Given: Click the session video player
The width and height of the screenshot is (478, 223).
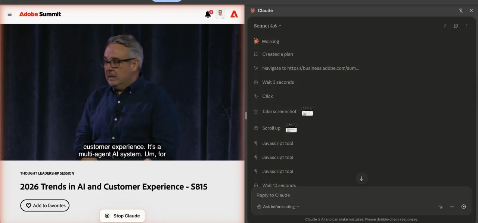Looking at the screenshot, I should pos(122,92).
